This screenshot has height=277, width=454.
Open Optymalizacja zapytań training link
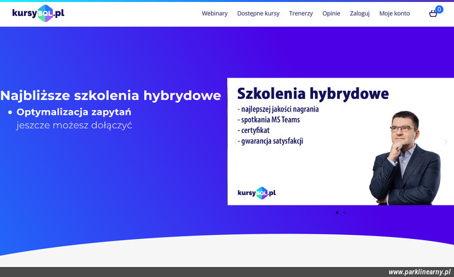click(74, 112)
